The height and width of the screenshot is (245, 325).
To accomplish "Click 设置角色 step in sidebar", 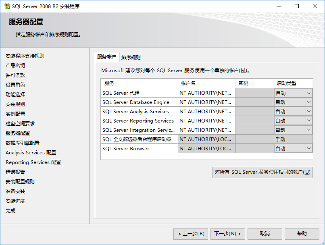I will coord(15,85).
